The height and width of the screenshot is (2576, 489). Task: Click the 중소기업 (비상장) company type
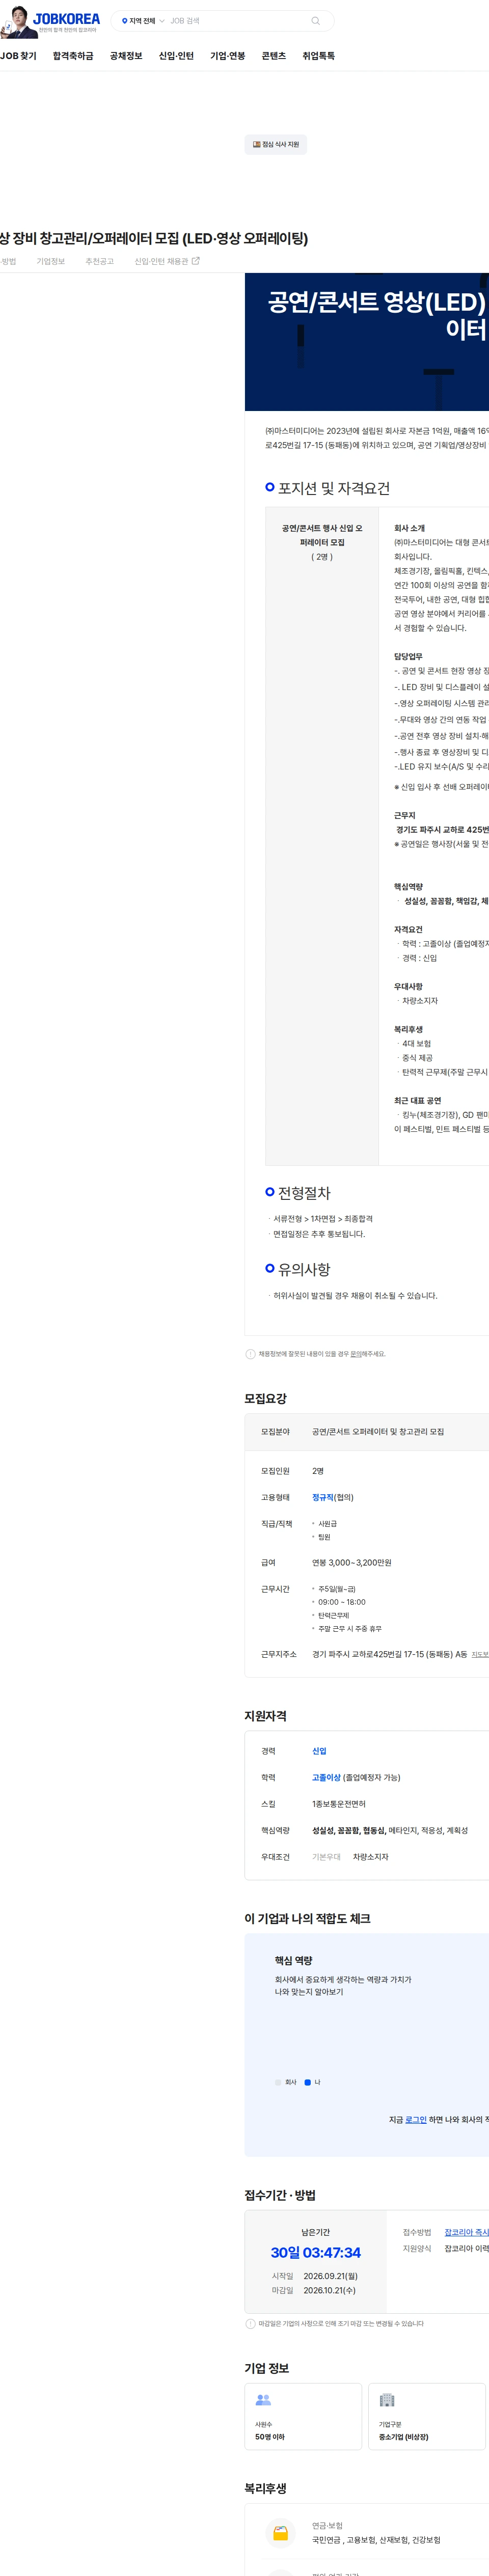tap(404, 2437)
